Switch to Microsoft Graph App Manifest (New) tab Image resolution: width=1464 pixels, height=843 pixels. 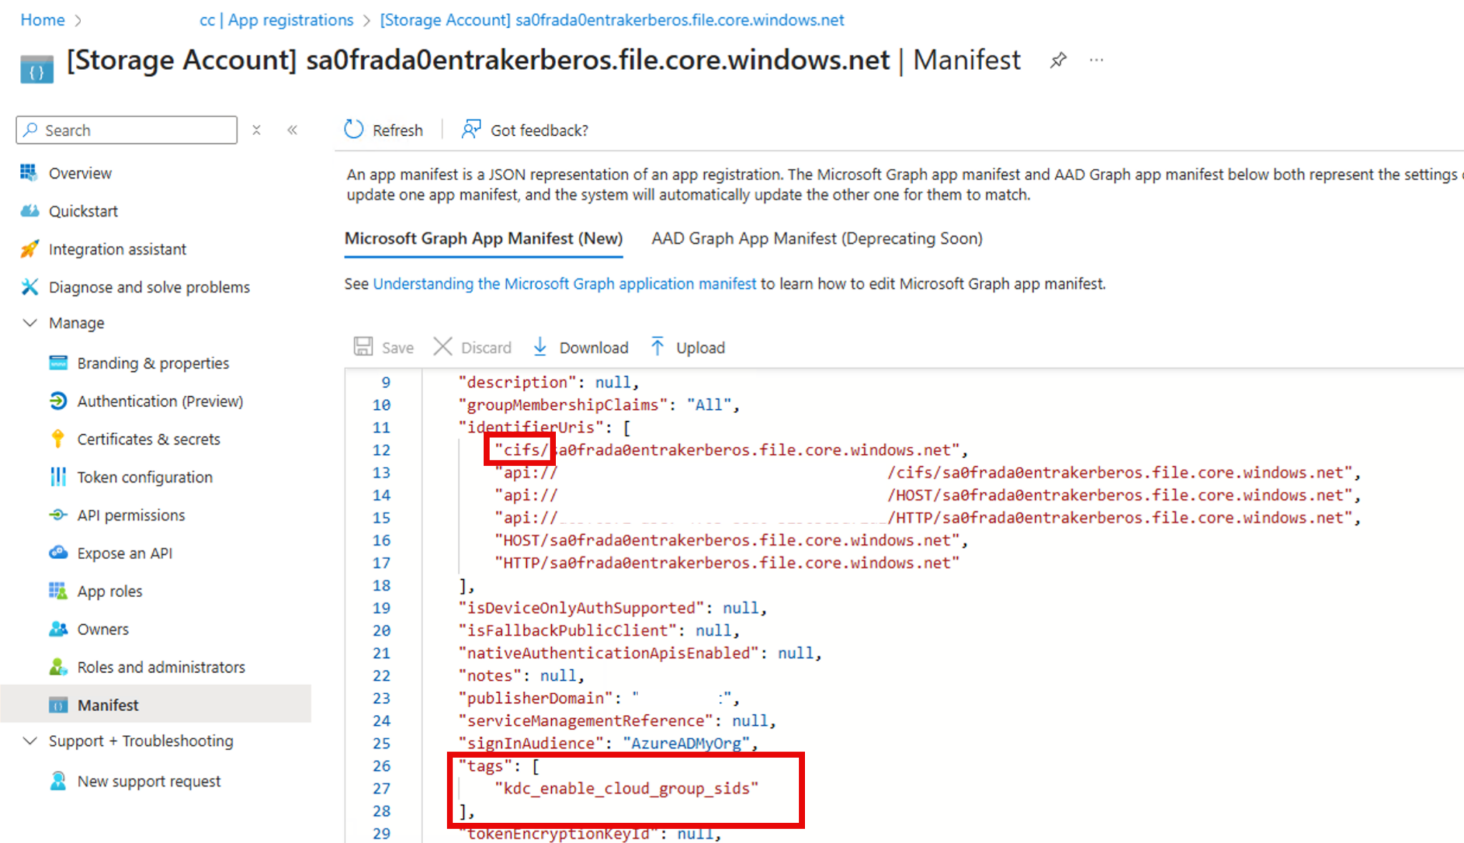(483, 238)
